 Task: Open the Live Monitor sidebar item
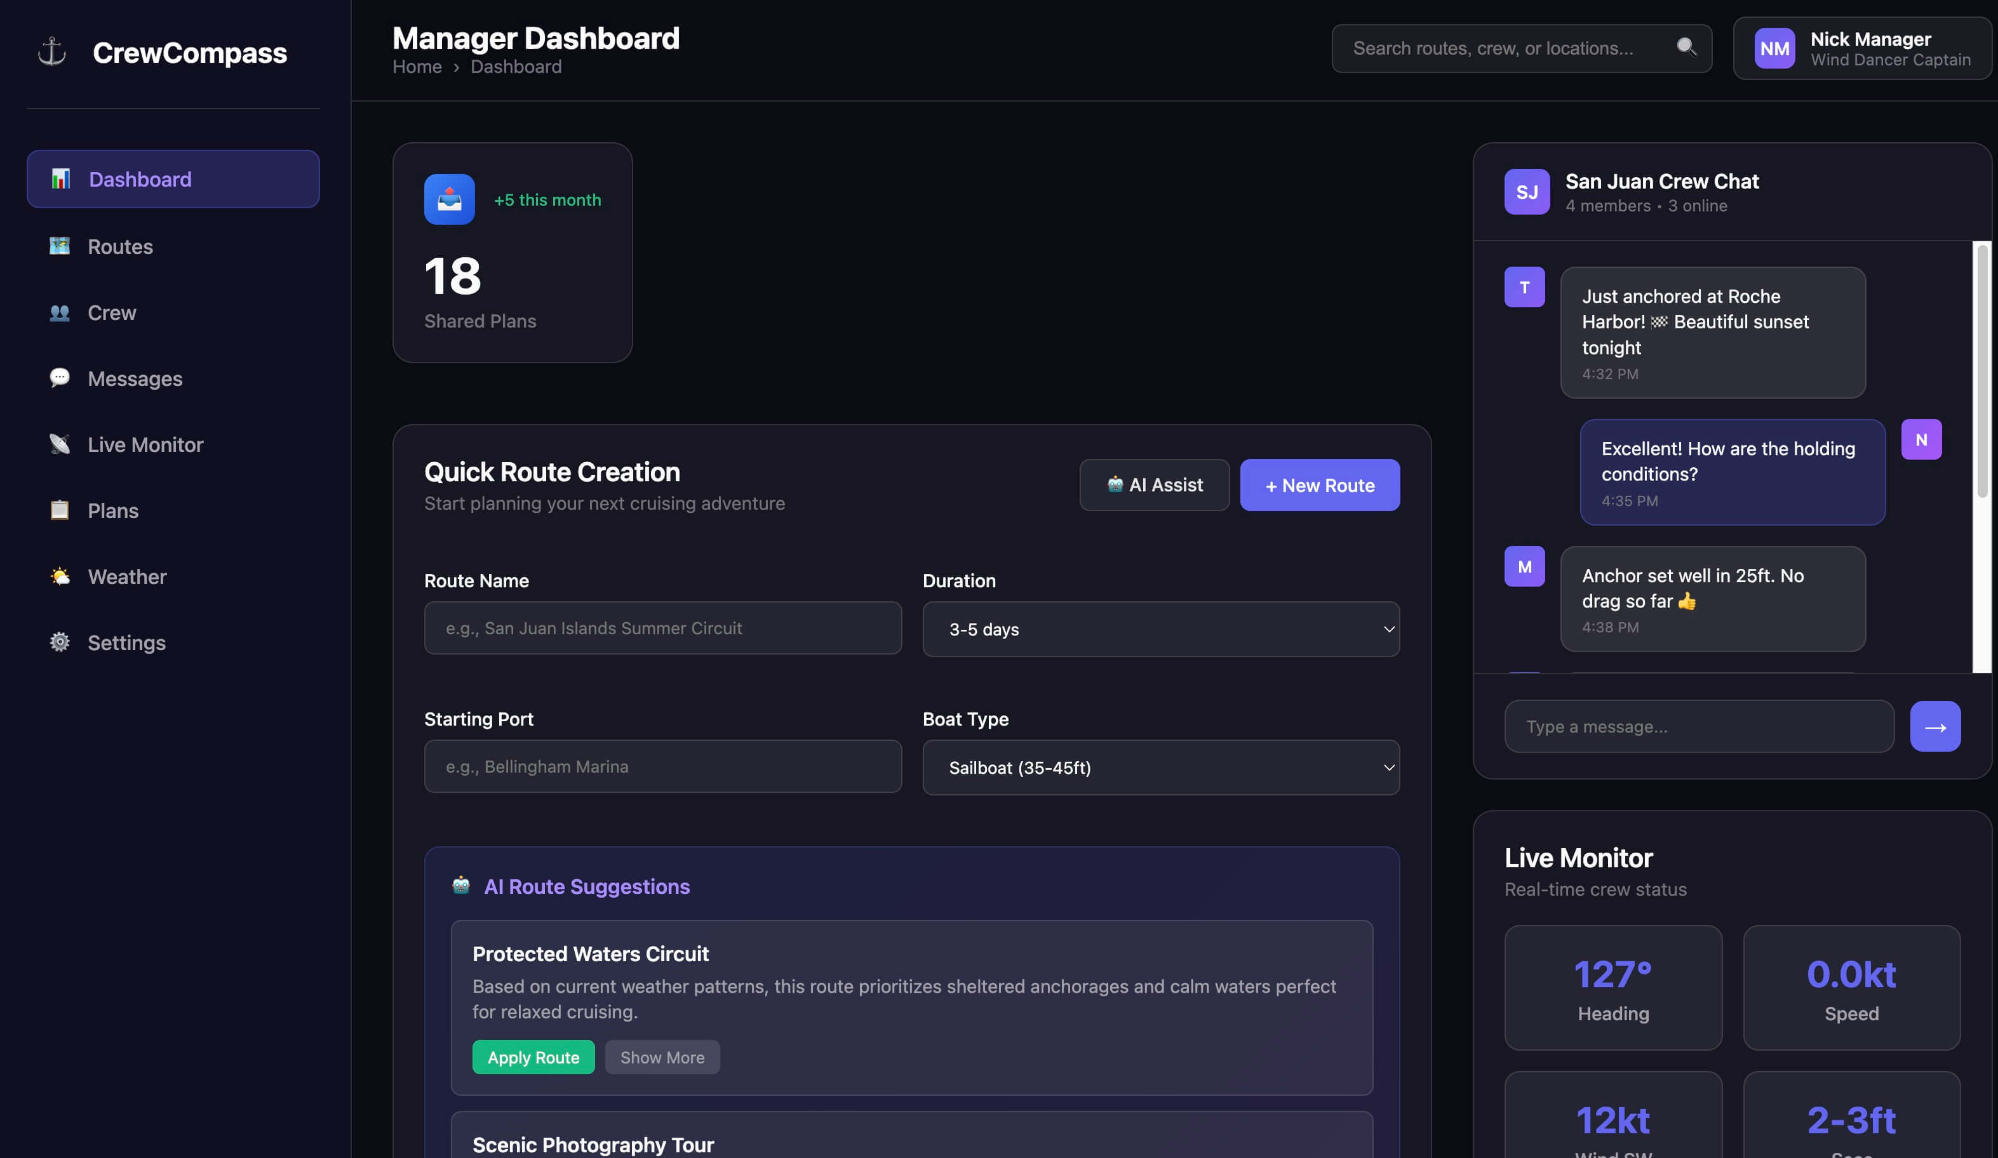click(145, 444)
